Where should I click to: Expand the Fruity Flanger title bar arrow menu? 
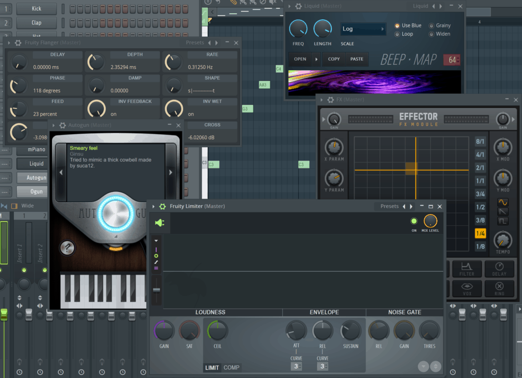click(x=9, y=43)
